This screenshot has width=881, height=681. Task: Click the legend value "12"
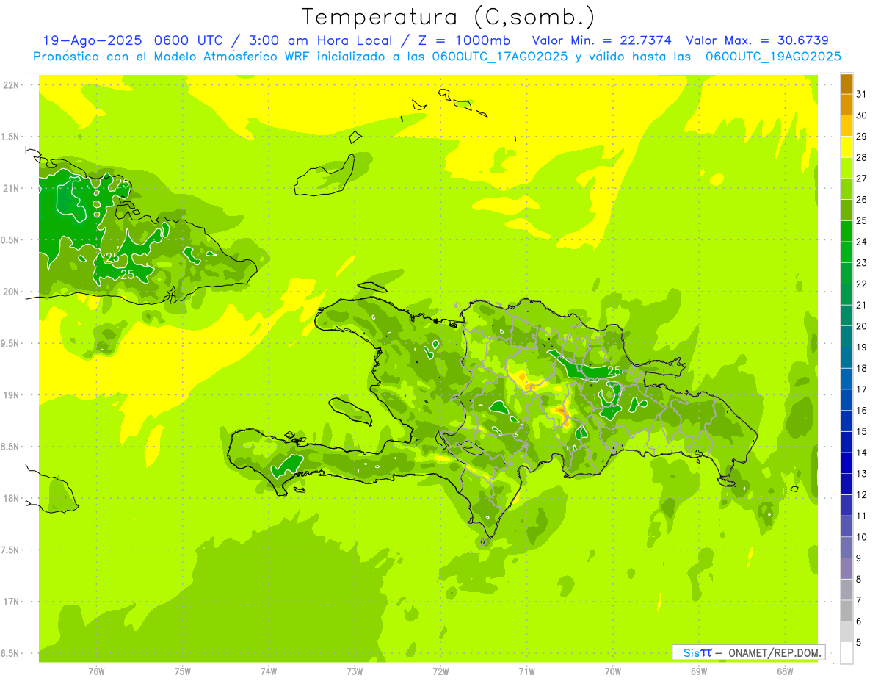point(862,494)
